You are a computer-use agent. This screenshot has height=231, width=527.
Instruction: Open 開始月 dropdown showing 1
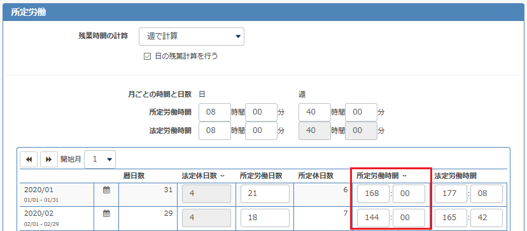[100, 159]
